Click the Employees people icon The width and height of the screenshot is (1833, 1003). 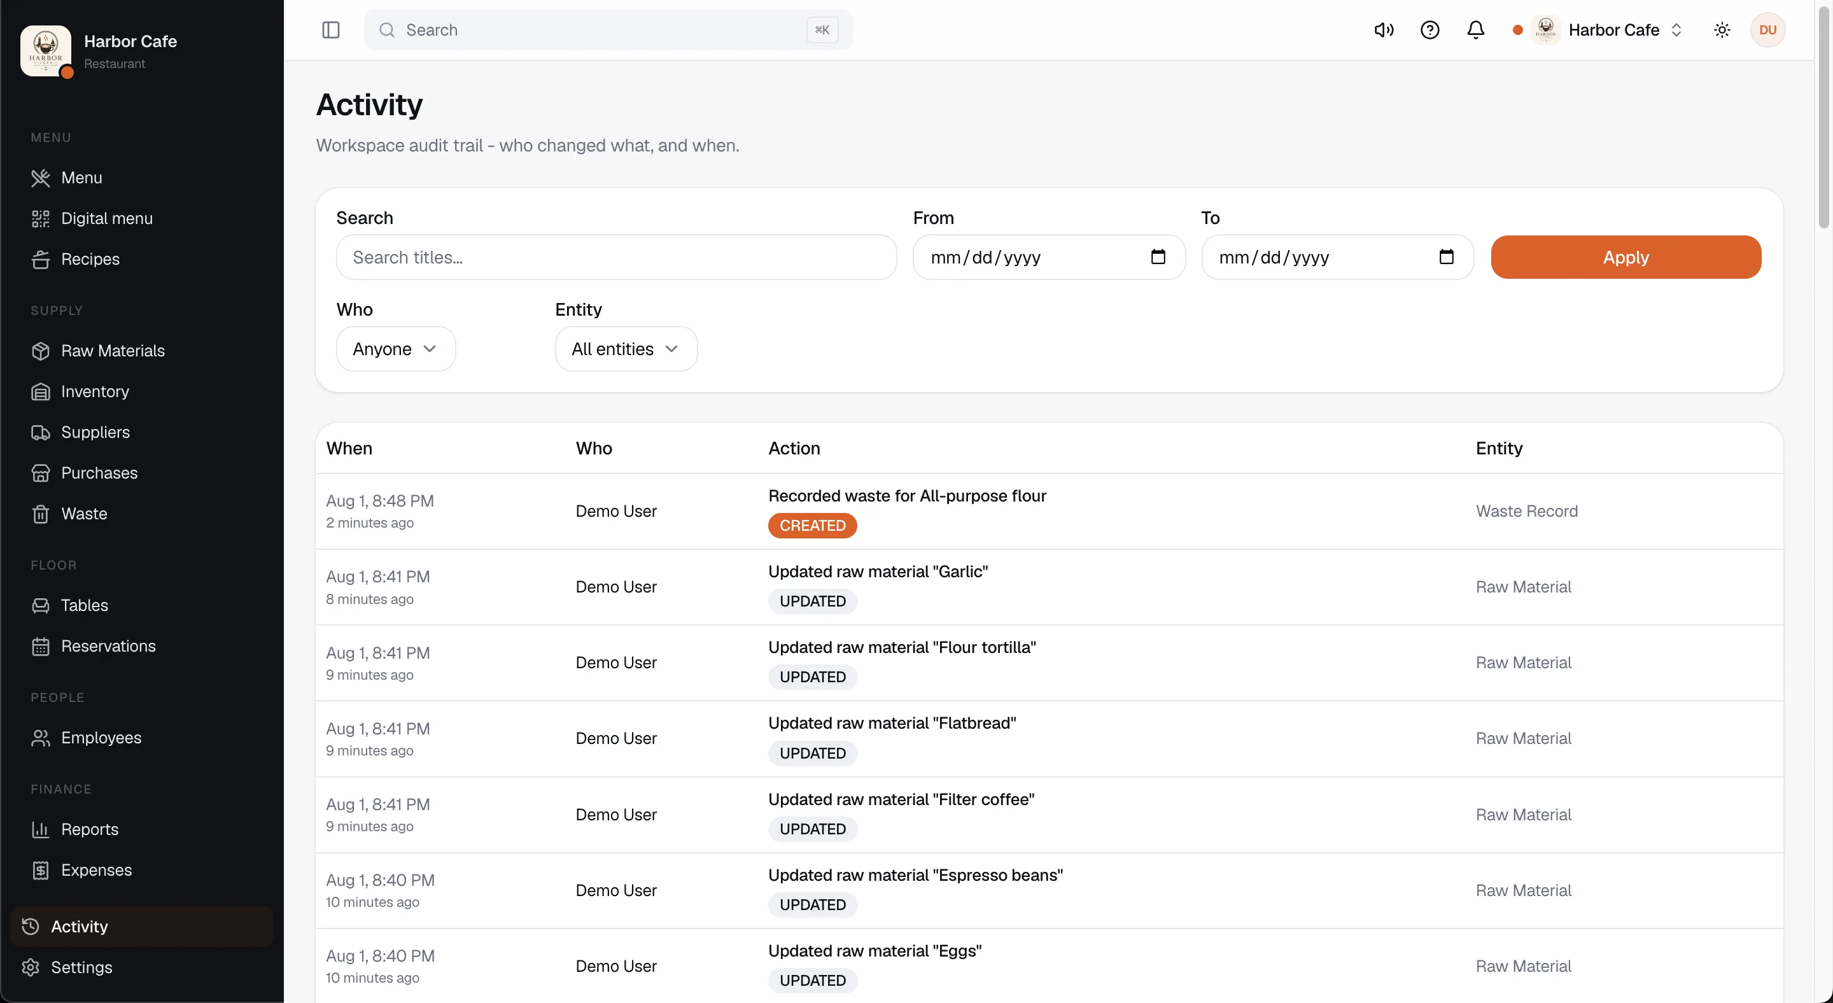[x=41, y=738]
